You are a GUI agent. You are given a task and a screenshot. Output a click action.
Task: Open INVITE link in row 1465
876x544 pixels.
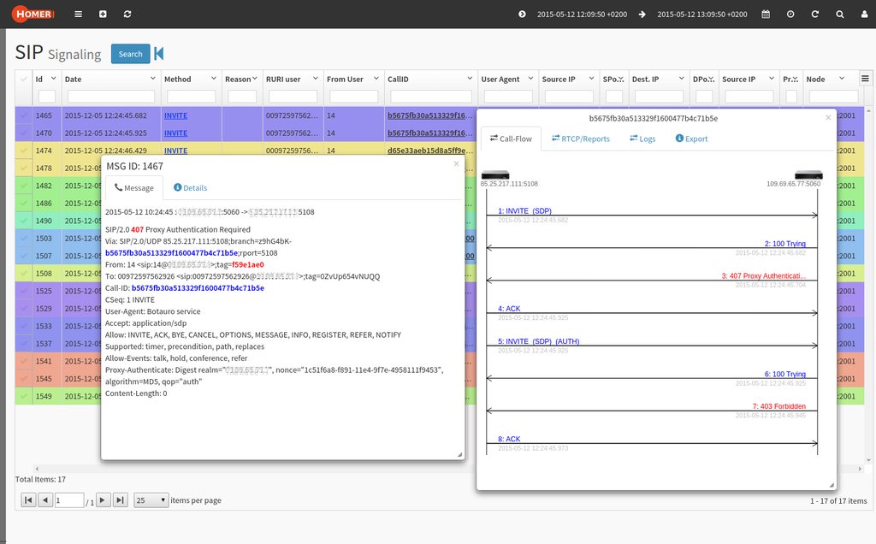tap(175, 115)
